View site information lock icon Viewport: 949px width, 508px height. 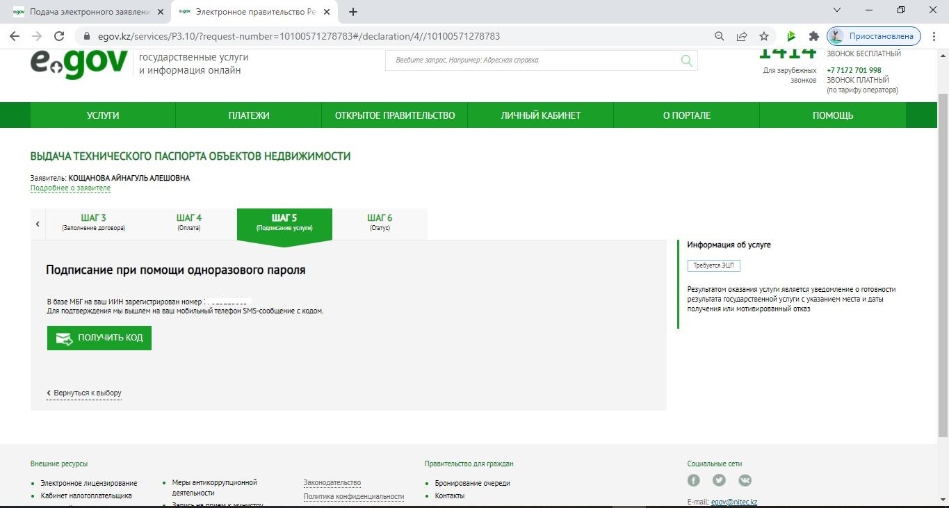point(88,36)
